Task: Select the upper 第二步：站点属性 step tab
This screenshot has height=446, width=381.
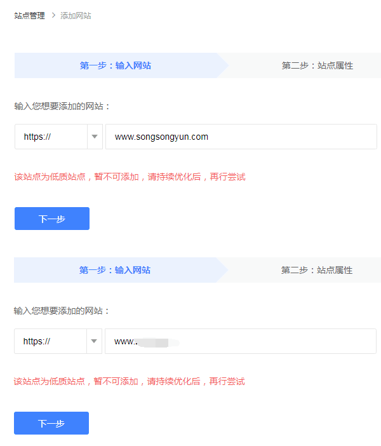Action: 317,65
